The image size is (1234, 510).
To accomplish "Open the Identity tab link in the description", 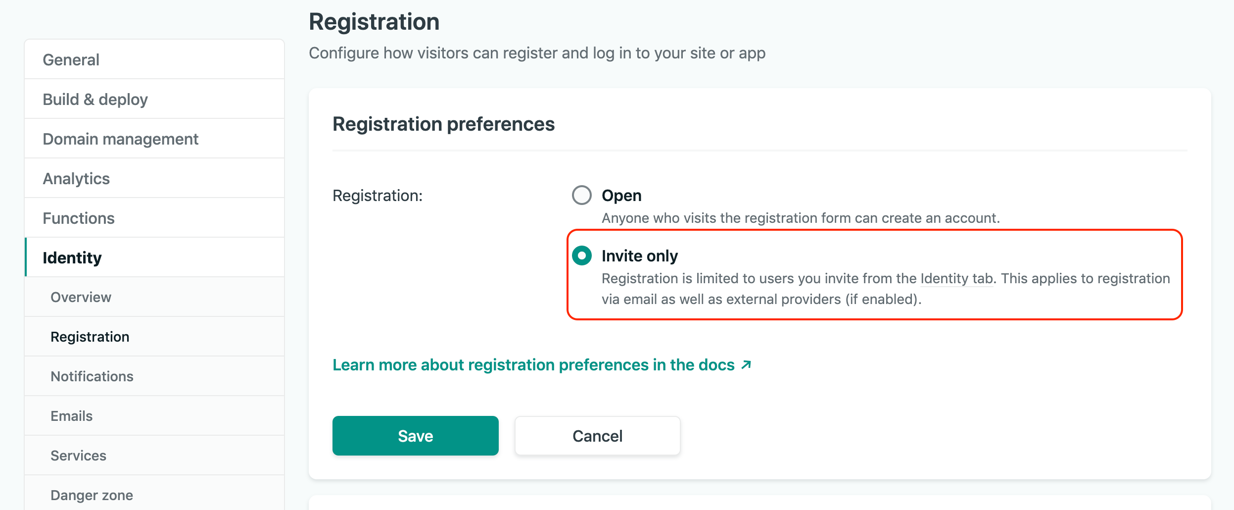I will click(x=955, y=278).
